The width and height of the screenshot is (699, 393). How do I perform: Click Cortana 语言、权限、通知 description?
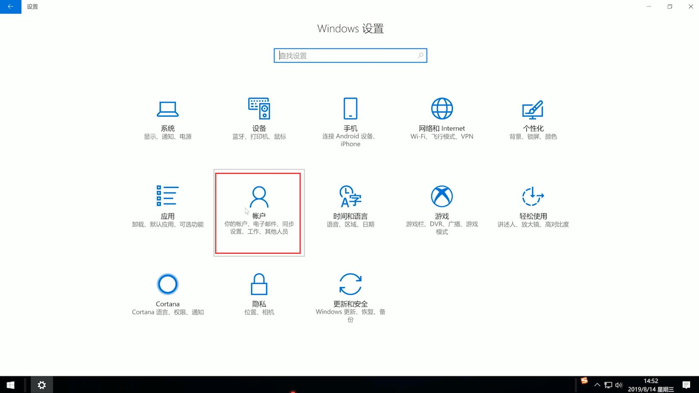click(168, 312)
